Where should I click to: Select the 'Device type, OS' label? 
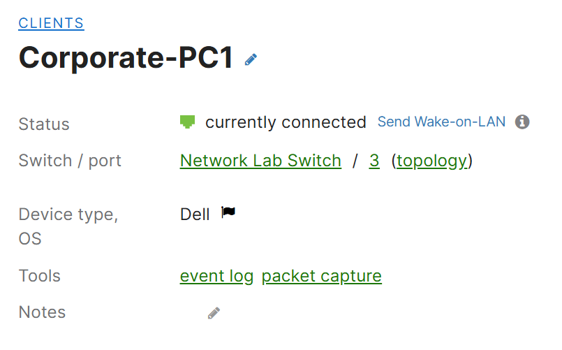coord(68,226)
